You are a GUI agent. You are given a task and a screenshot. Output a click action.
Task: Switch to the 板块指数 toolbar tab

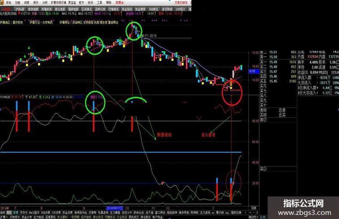click(x=33, y=9)
